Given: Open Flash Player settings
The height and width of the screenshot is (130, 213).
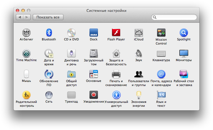Looking at the screenshot, I should click(x=116, y=32).
